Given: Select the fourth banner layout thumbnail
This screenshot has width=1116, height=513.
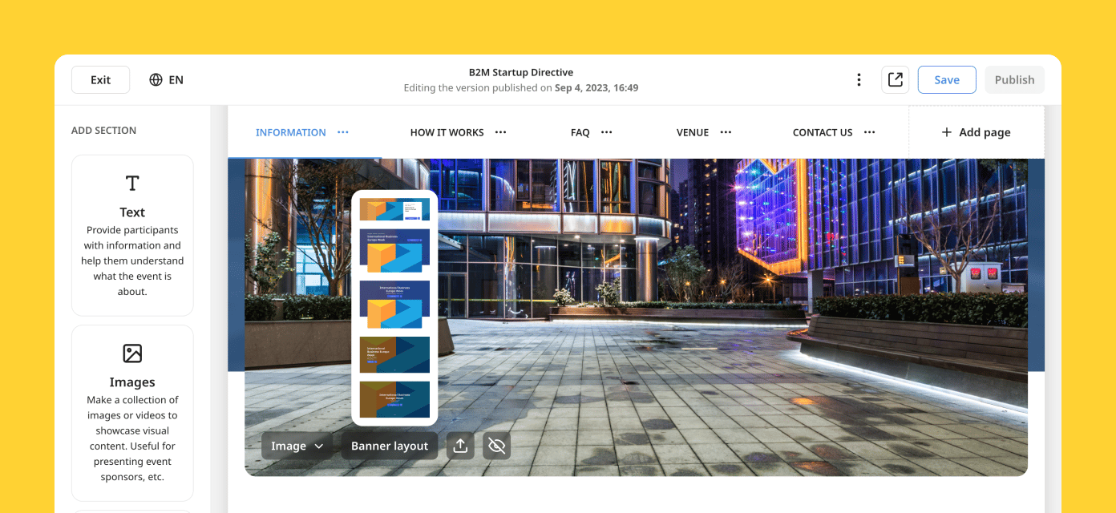Looking at the screenshot, I should pyautogui.click(x=394, y=354).
